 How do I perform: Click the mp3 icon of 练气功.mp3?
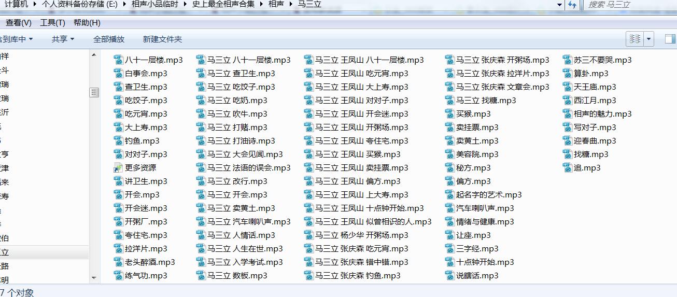tap(118, 275)
